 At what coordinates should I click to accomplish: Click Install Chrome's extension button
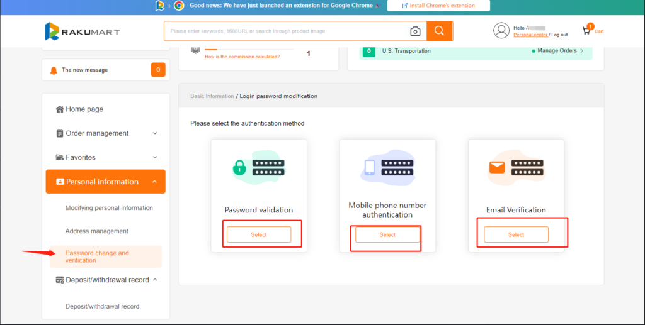point(438,6)
